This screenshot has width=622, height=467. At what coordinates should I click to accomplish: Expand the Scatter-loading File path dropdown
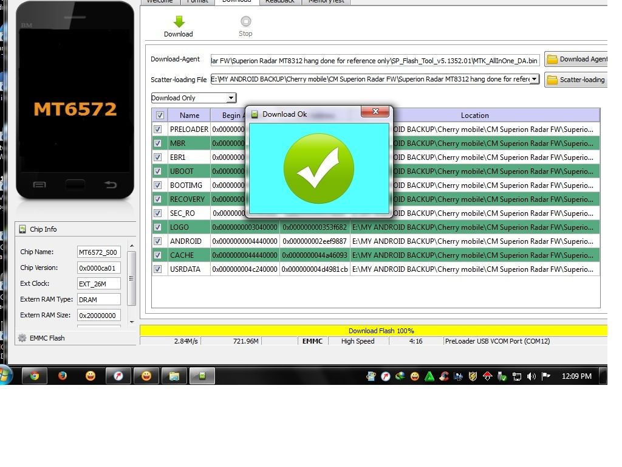tap(535, 79)
